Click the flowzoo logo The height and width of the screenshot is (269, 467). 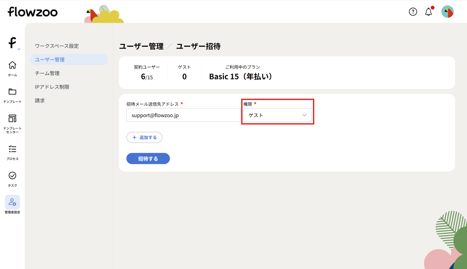pos(32,12)
